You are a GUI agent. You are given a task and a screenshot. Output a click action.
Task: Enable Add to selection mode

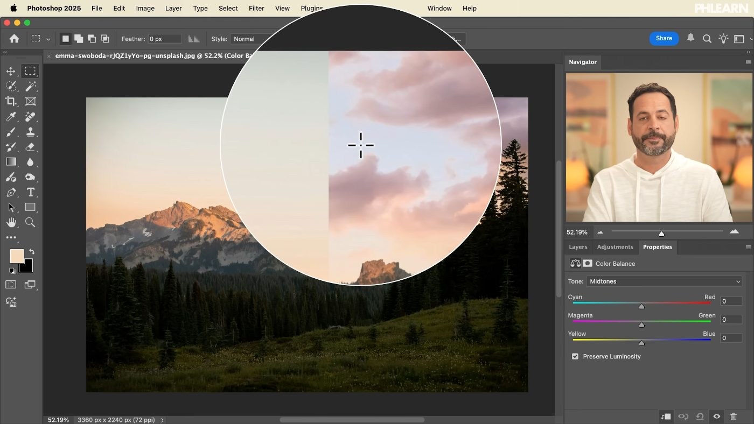coord(79,39)
